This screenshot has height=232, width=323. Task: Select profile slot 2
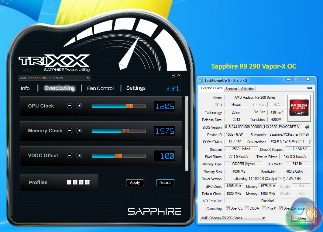pos(75,182)
